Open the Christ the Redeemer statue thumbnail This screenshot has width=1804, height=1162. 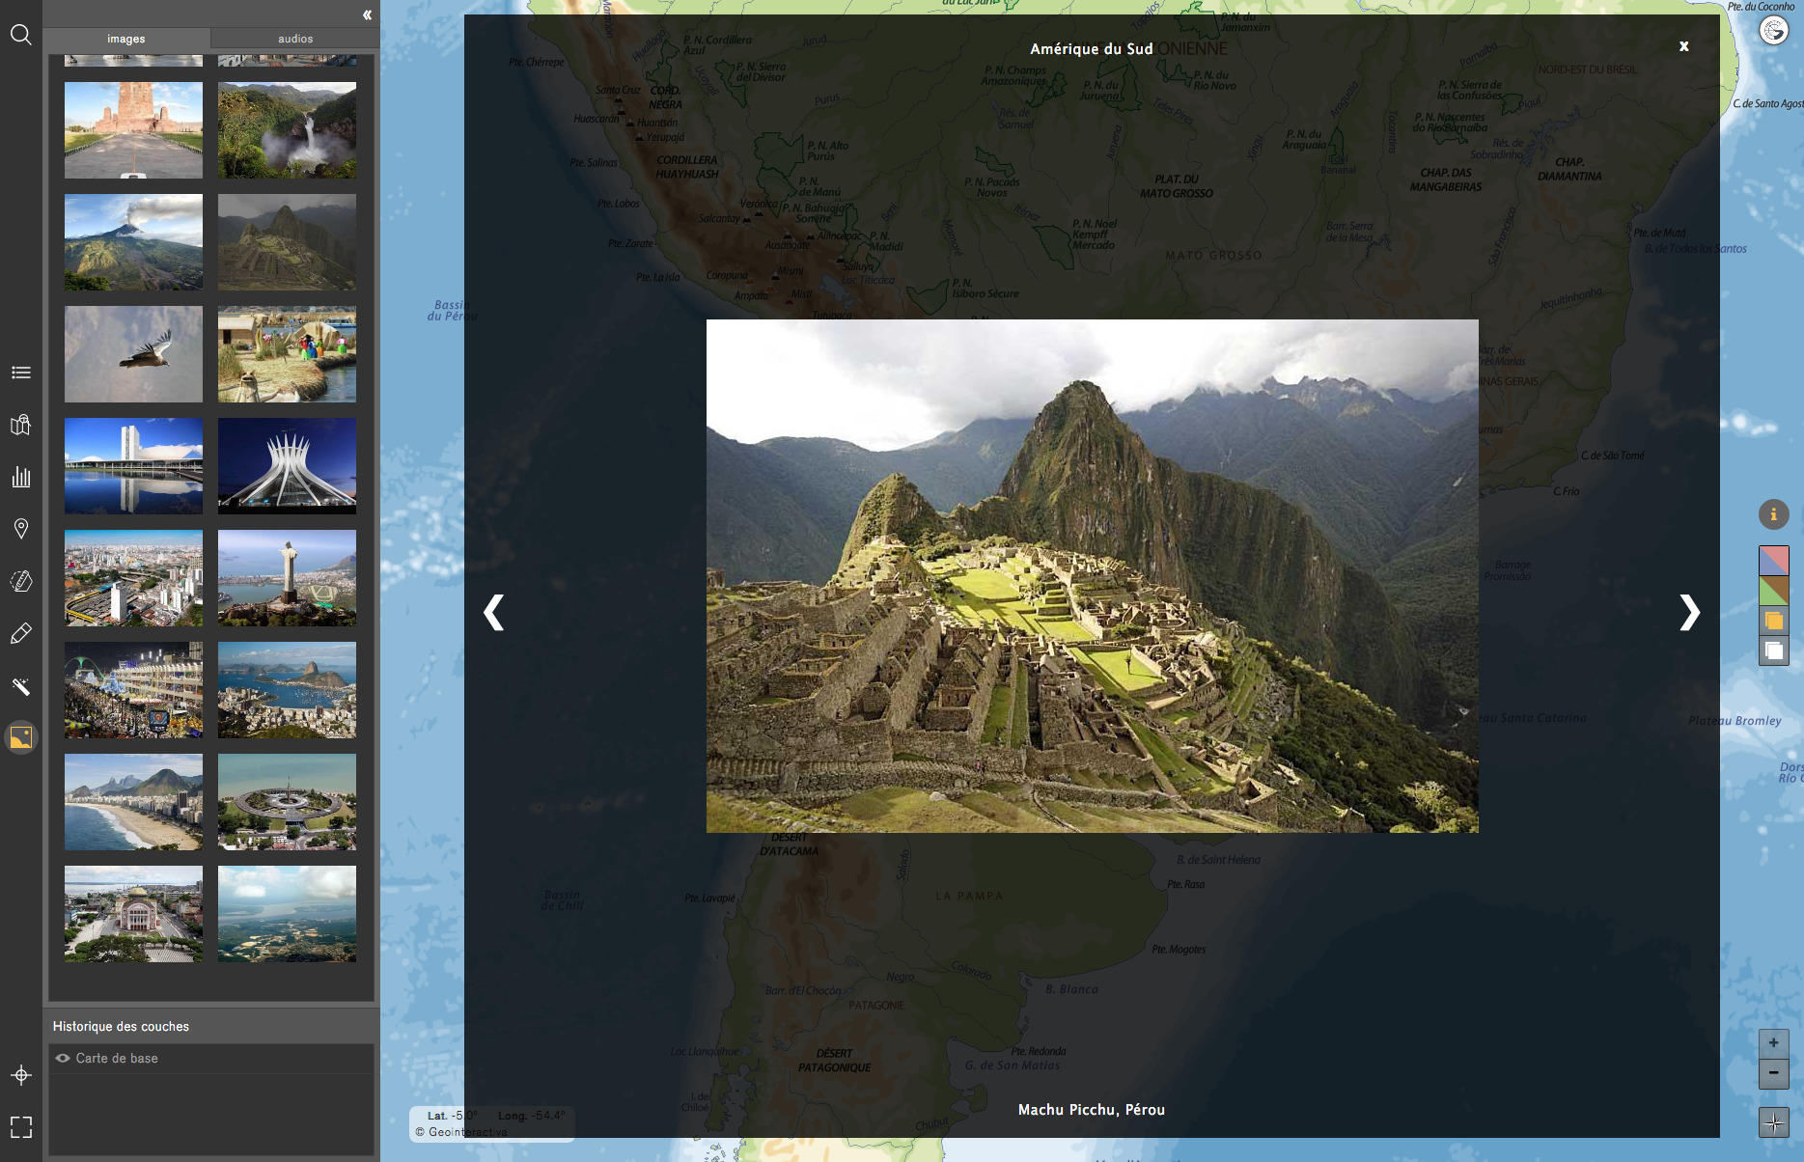point(287,578)
